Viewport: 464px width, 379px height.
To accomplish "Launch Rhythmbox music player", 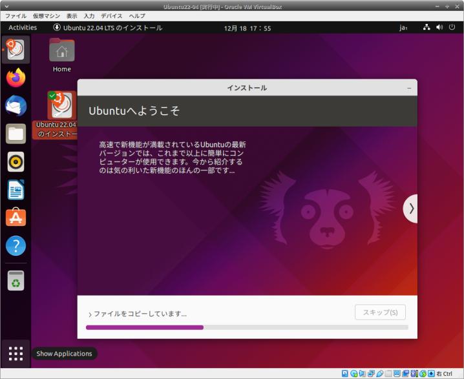I will click(16, 161).
